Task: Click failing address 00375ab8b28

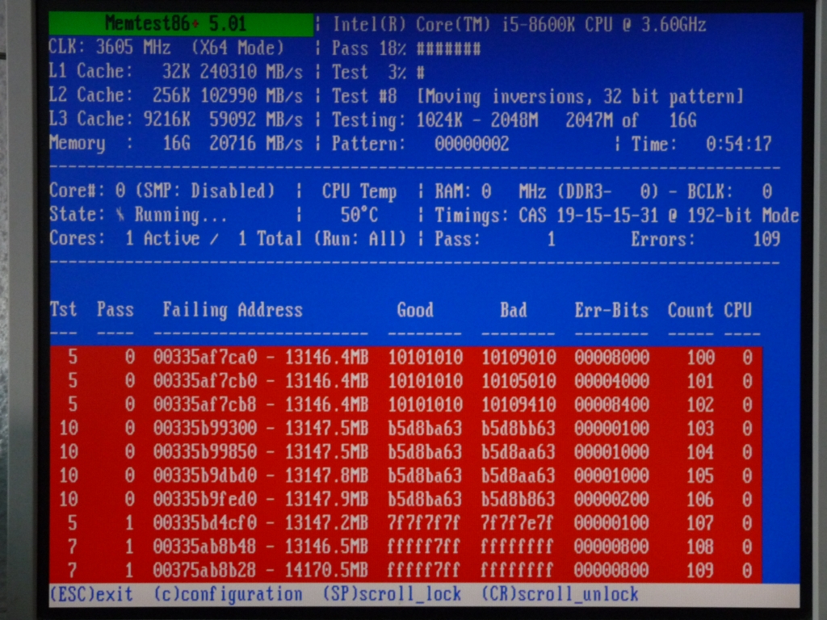Action: (x=205, y=570)
